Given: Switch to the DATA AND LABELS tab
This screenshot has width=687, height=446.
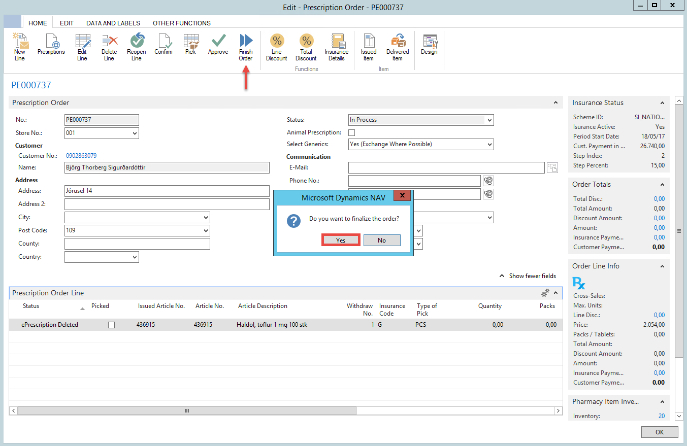Looking at the screenshot, I should coord(113,23).
